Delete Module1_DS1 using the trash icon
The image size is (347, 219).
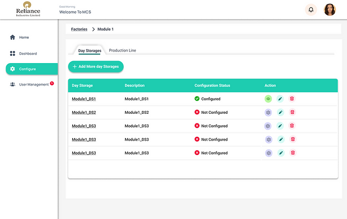coord(292,99)
